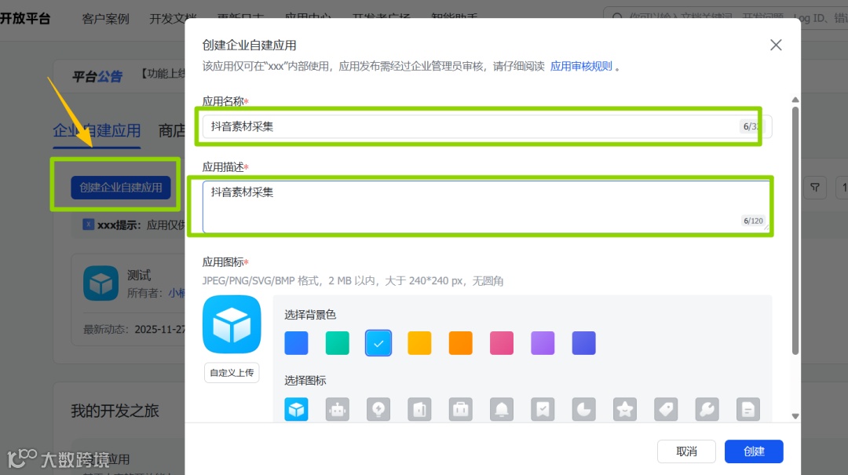Image resolution: width=848 pixels, height=475 pixels.
Task: Click the 取消 button
Action: 687,451
